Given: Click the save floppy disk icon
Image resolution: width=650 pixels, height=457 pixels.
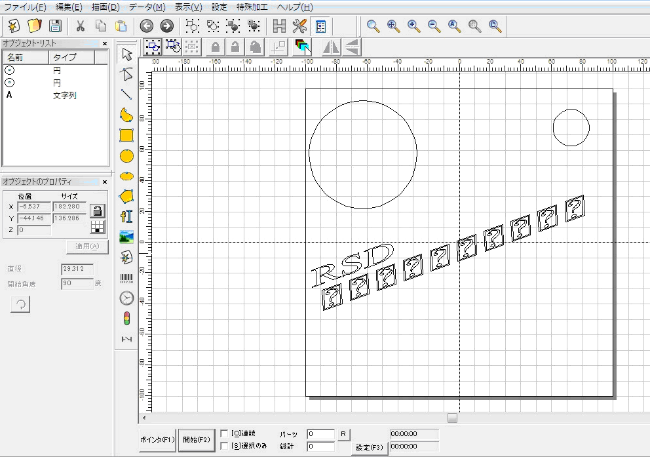Looking at the screenshot, I should tap(56, 26).
